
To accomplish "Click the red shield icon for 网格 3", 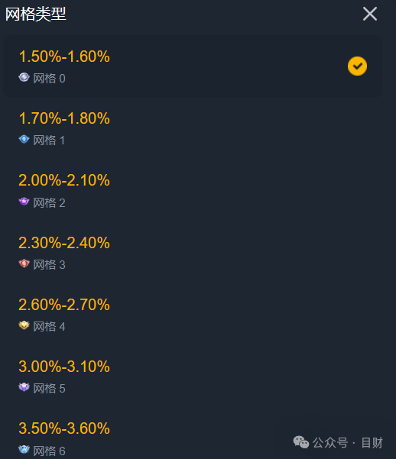I will click(24, 263).
